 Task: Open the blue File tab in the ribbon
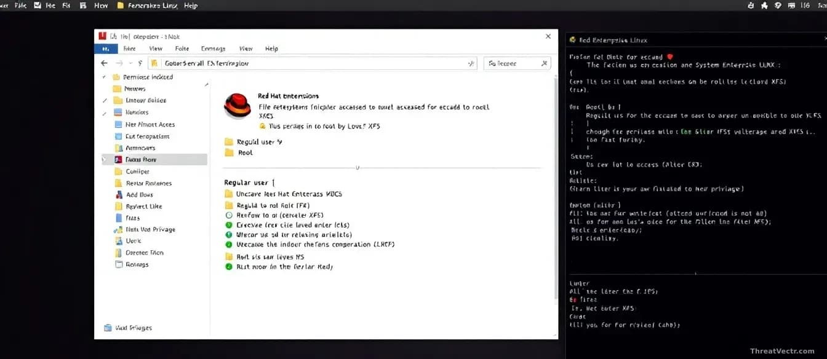106,49
